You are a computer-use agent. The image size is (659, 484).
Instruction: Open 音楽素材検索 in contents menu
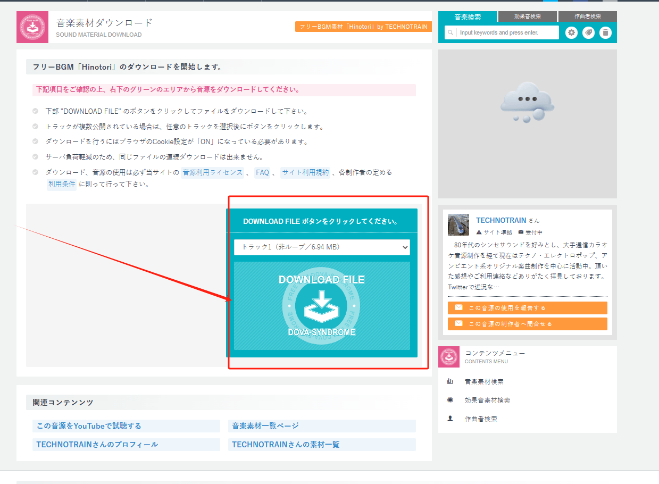(483, 382)
